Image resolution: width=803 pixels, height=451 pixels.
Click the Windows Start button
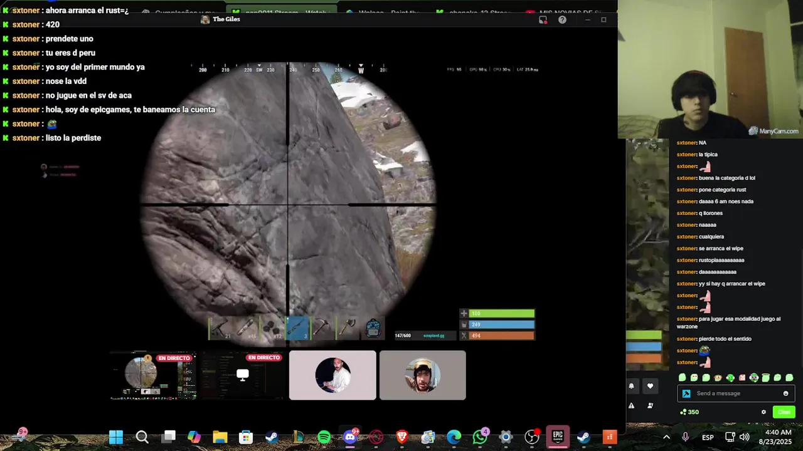coord(116,437)
